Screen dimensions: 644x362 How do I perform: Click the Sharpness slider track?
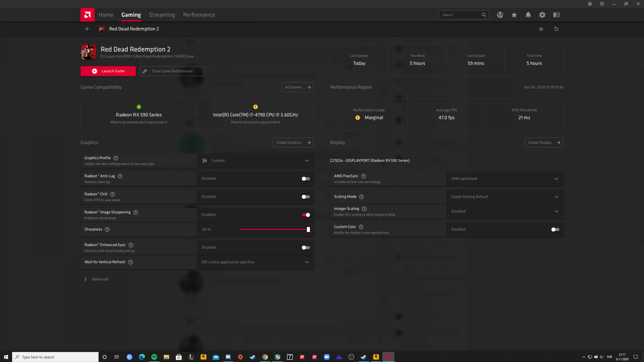(x=273, y=230)
